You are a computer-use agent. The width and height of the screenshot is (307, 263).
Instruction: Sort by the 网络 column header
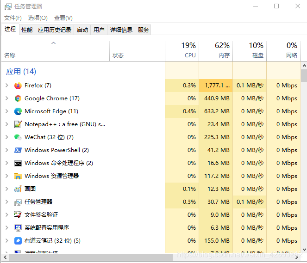[283, 51]
